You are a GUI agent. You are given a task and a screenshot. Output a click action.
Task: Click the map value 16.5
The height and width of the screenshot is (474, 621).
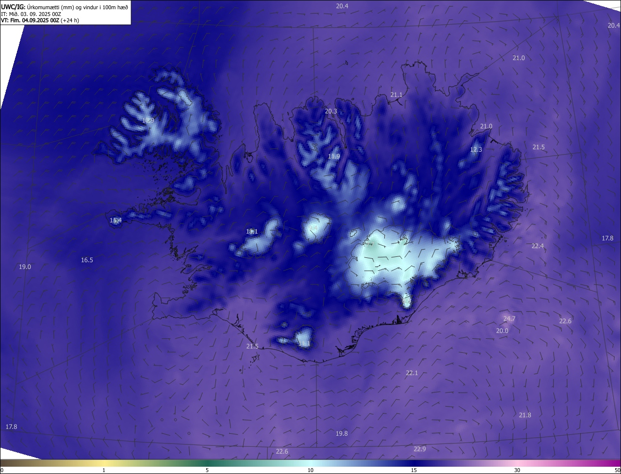[x=87, y=260]
